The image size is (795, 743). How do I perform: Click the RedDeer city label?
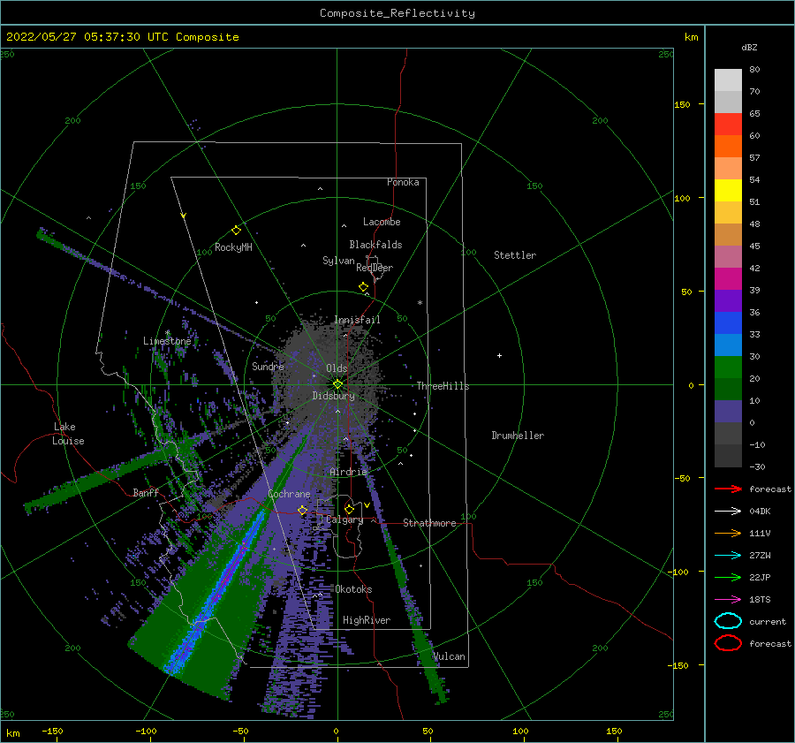(x=375, y=268)
